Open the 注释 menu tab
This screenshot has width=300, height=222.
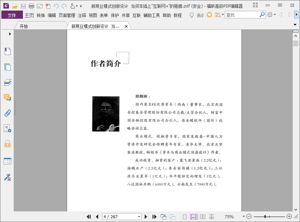pos(82,15)
